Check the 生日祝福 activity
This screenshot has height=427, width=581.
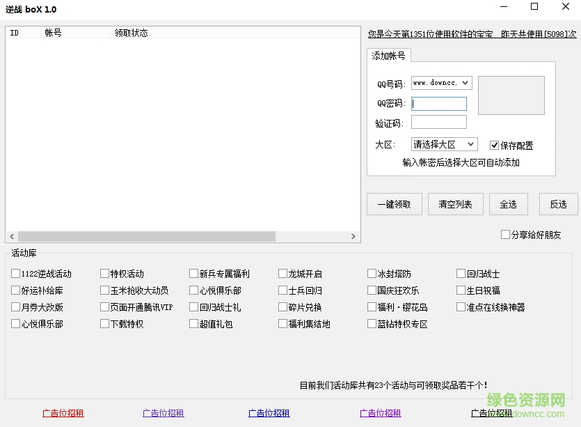coord(461,290)
